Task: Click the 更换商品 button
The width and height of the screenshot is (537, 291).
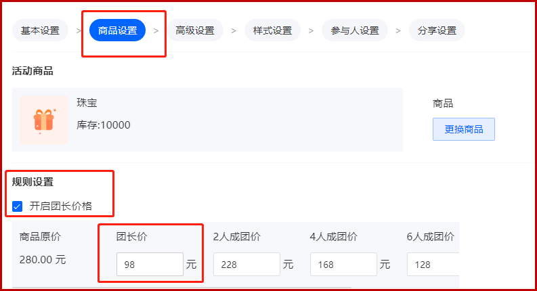Action: tap(464, 129)
